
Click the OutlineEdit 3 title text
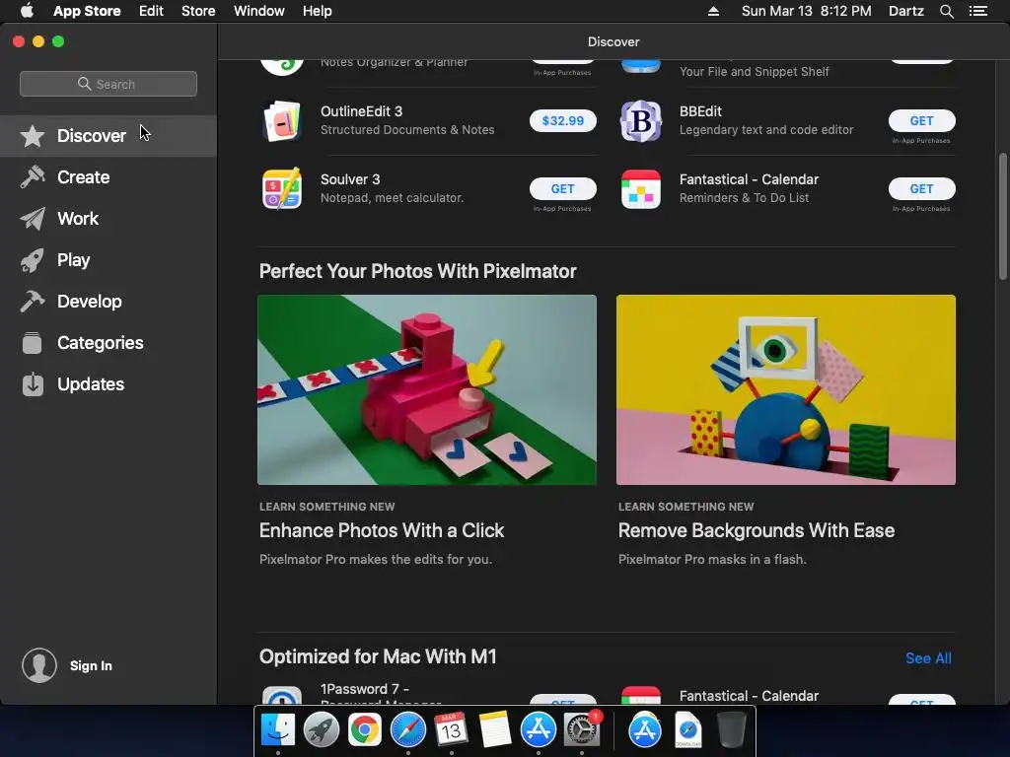point(361,111)
